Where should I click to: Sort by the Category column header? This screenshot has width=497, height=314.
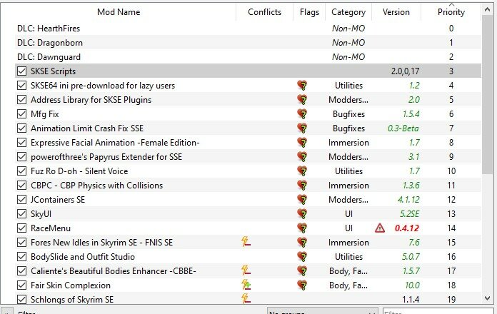pos(348,12)
